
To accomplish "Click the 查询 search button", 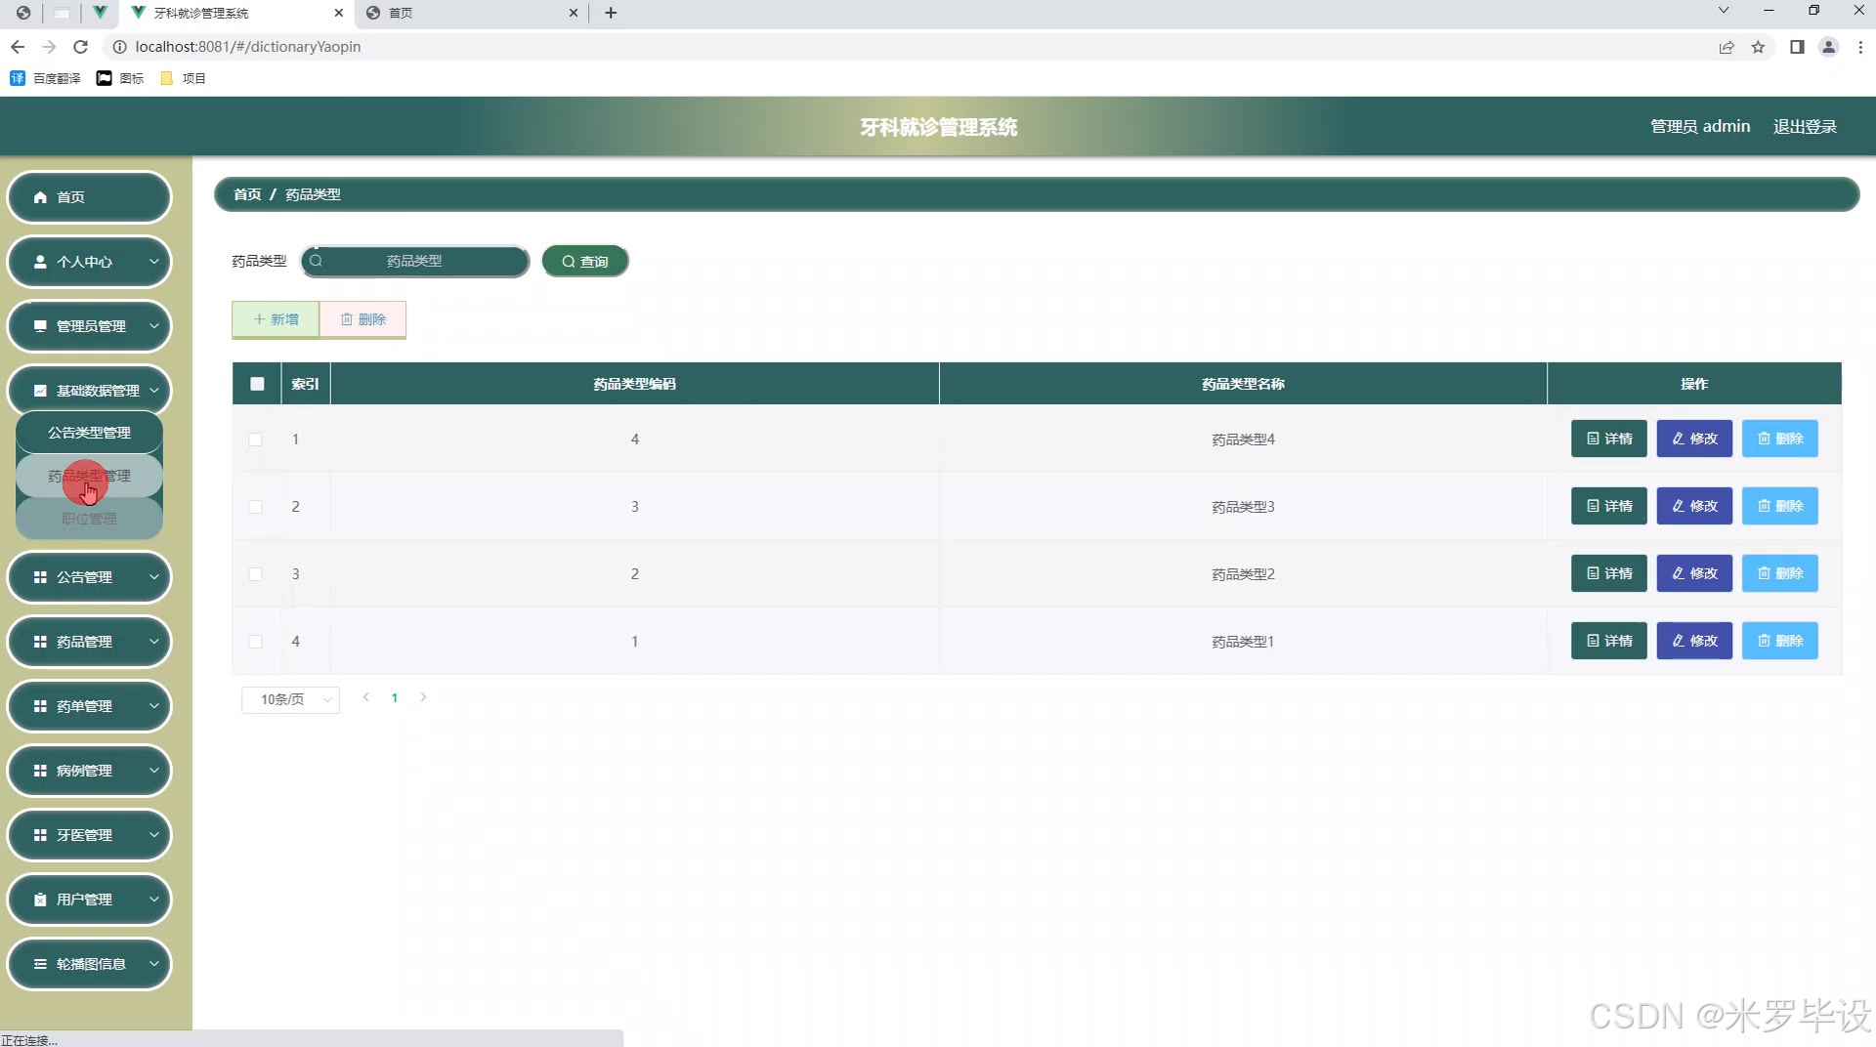I will click(x=585, y=261).
